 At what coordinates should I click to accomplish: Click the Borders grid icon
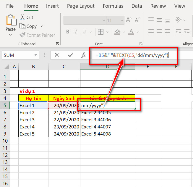click(x=100, y=32)
